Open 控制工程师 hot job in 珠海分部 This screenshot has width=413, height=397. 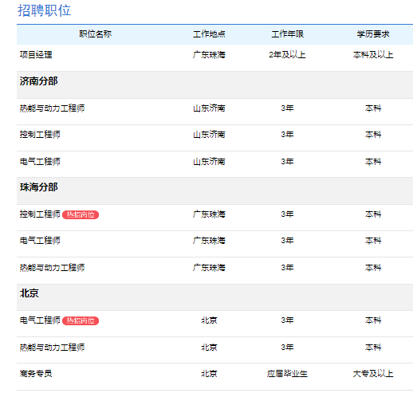coord(40,214)
